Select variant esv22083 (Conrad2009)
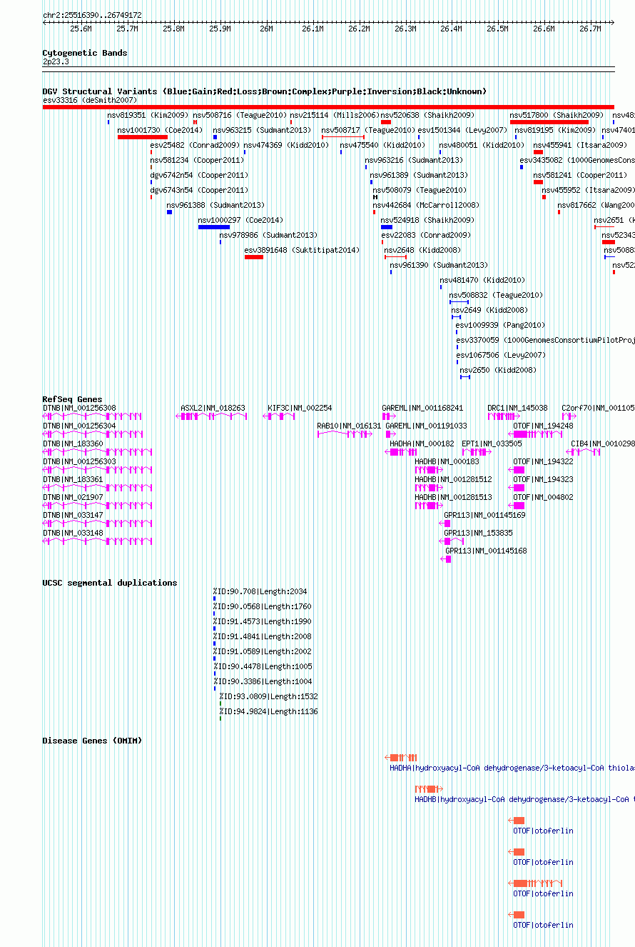 point(426,235)
